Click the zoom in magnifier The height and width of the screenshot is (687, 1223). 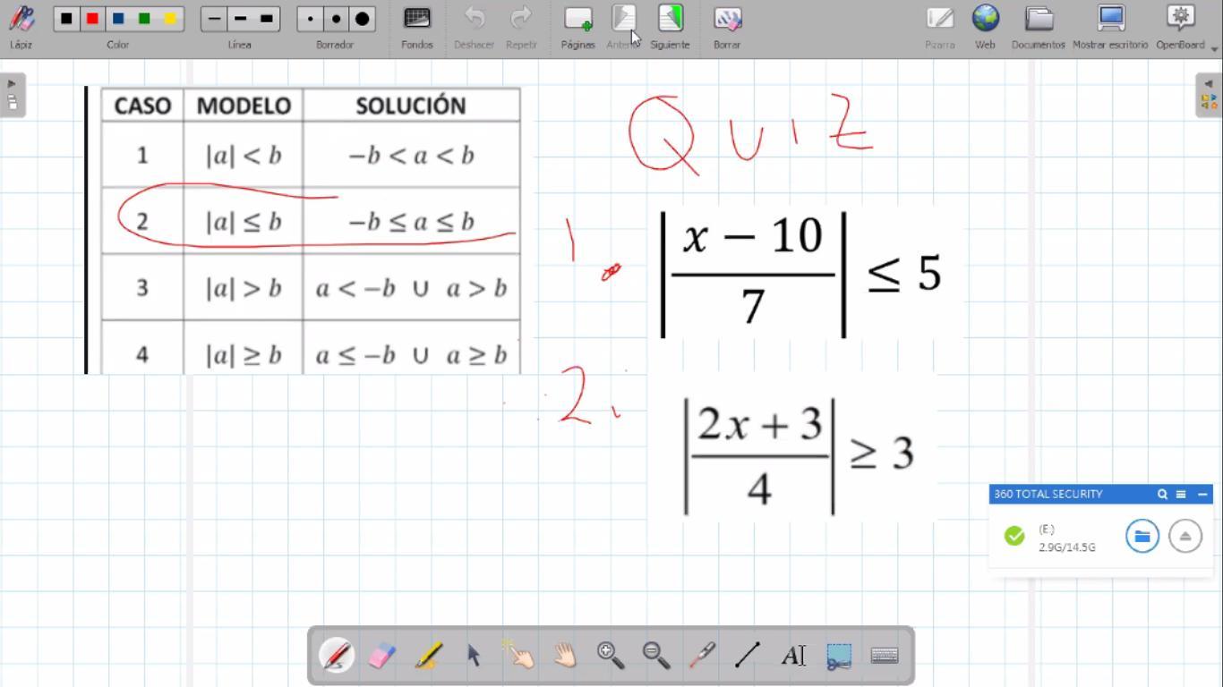click(611, 656)
